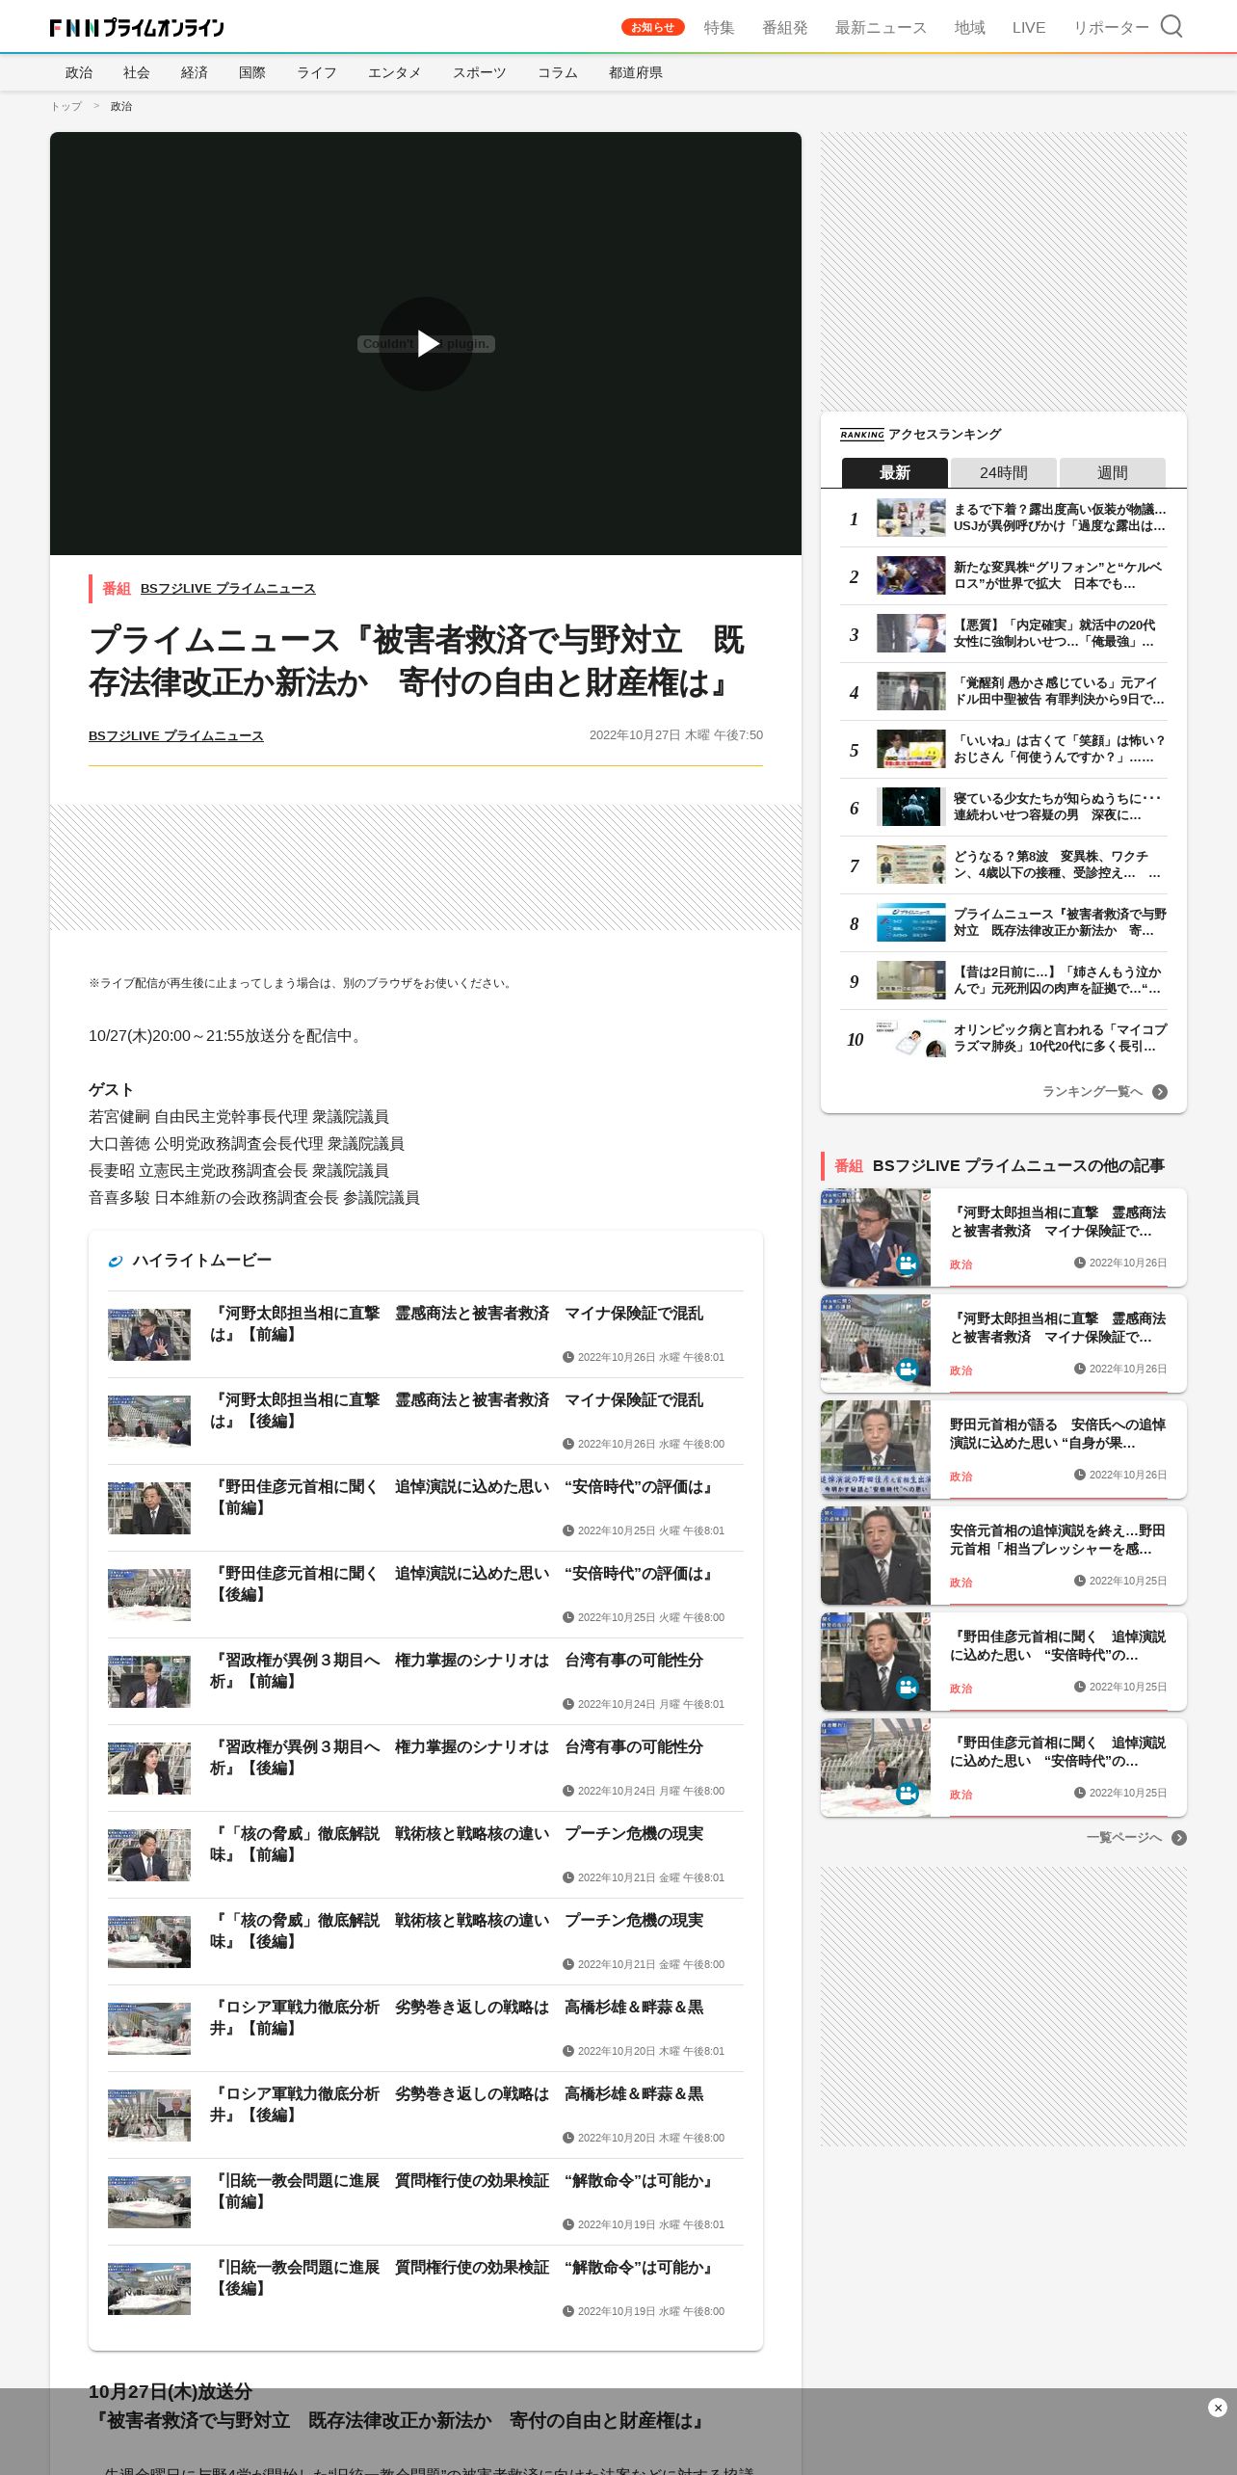Screen dimensions: 1237x2475
Task: Click the 政治 breadcrumb link
Action: click(121, 106)
